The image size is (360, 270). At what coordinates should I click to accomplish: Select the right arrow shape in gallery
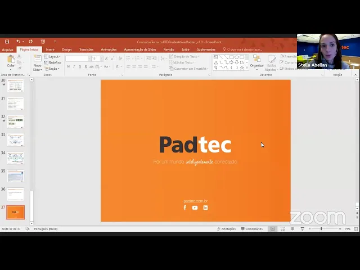pyautogui.click(x=231, y=62)
